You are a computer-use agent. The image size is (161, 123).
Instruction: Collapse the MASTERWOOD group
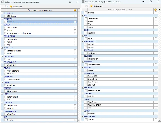pyautogui.click(x=83, y=41)
